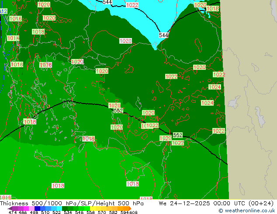The width and height of the screenshot is (277, 214).
Task: Click the darkest green legend swatch
Action: tap(65, 208)
